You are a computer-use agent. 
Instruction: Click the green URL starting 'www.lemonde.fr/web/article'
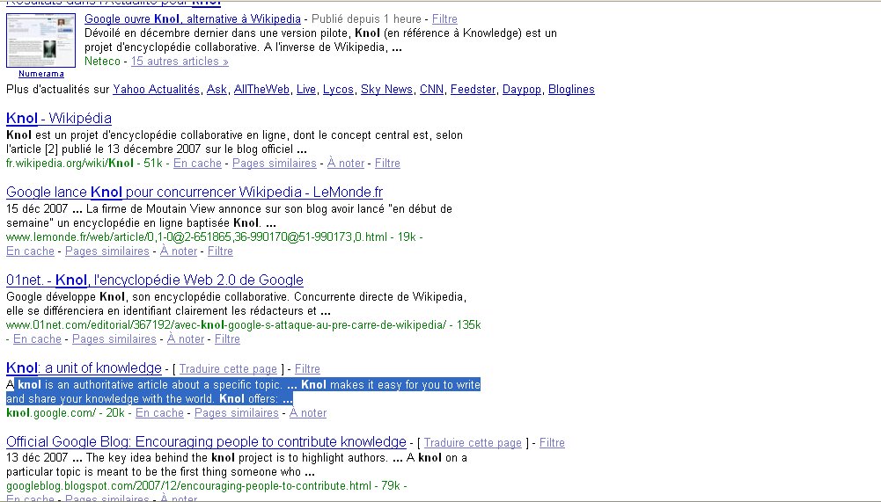(x=196, y=237)
